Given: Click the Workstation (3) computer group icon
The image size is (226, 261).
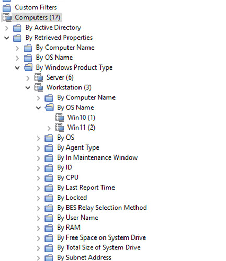Looking at the screenshot, I should point(39,87).
